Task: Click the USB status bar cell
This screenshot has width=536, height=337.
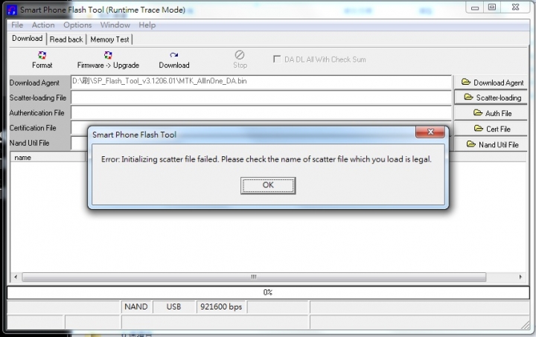Action: (x=174, y=306)
